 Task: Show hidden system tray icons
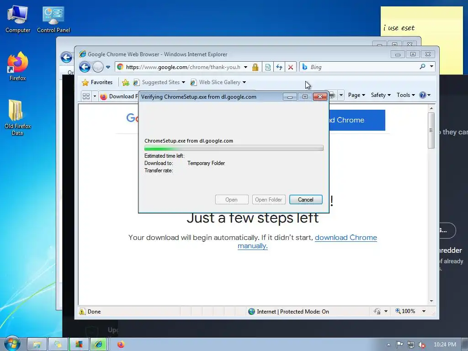point(388,345)
